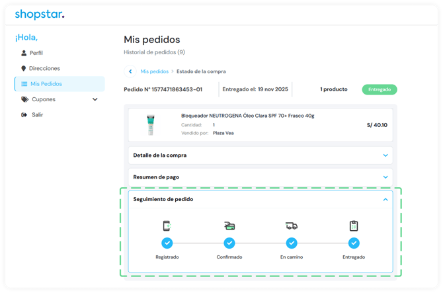443x293 pixels.
Task: Click the En camino truck icon
Action: pyautogui.click(x=292, y=226)
